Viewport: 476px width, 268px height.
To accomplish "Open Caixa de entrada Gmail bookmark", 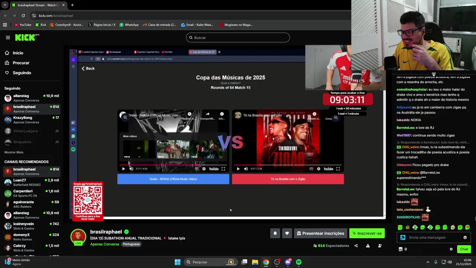I will coord(159,25).
